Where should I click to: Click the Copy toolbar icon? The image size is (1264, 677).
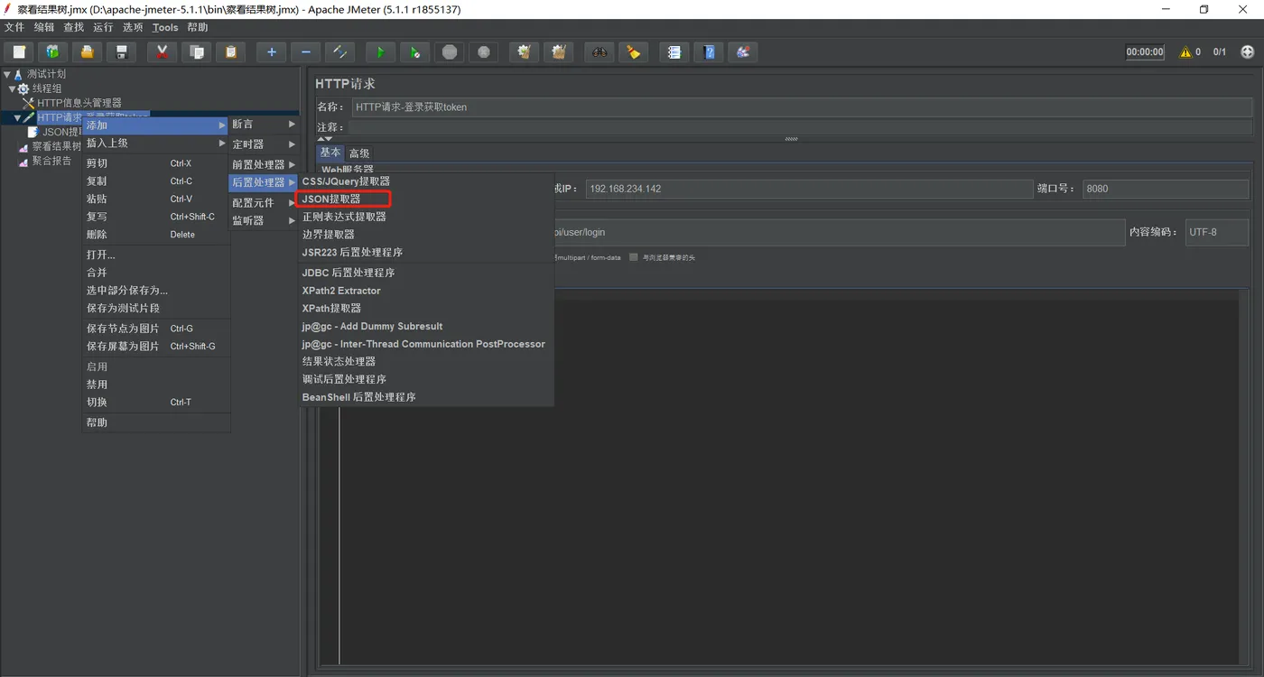pos(196,52)
